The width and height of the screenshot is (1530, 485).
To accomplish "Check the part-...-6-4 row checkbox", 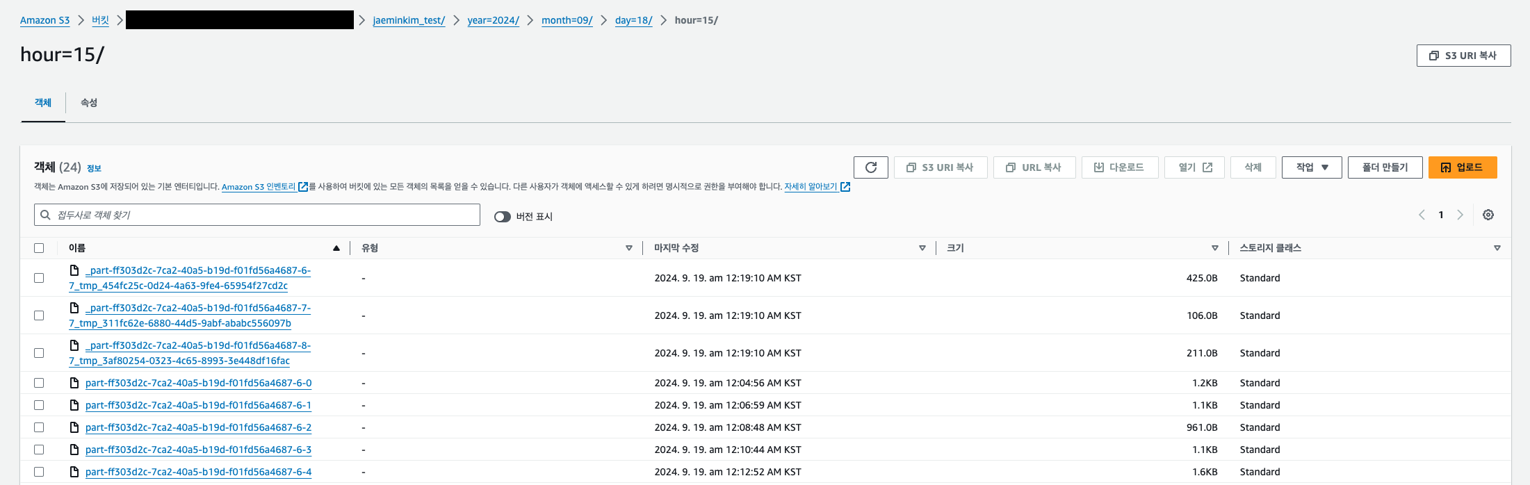I will pos(39,472).
